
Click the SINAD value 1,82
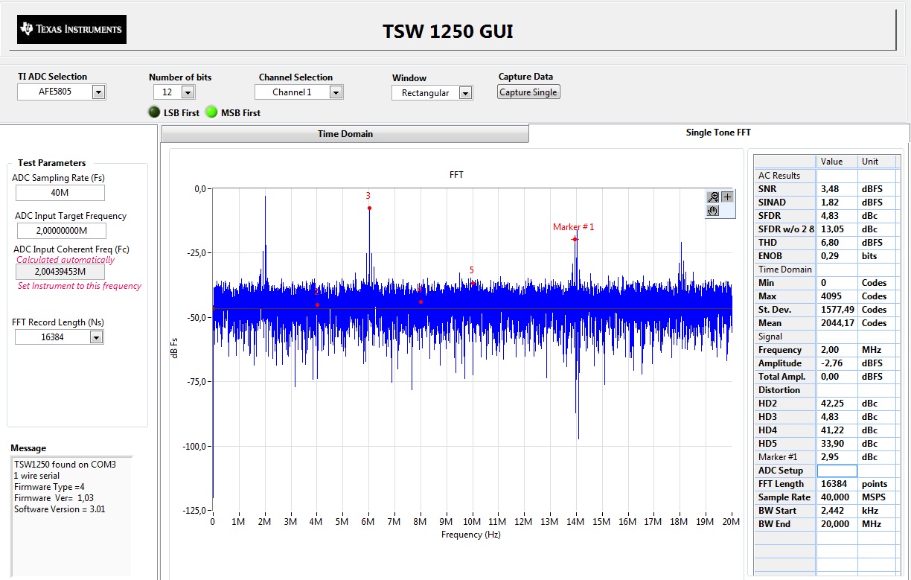click(830, 203)
